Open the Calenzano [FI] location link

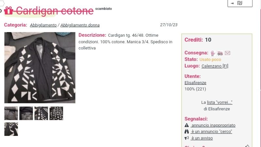point(215,66)
